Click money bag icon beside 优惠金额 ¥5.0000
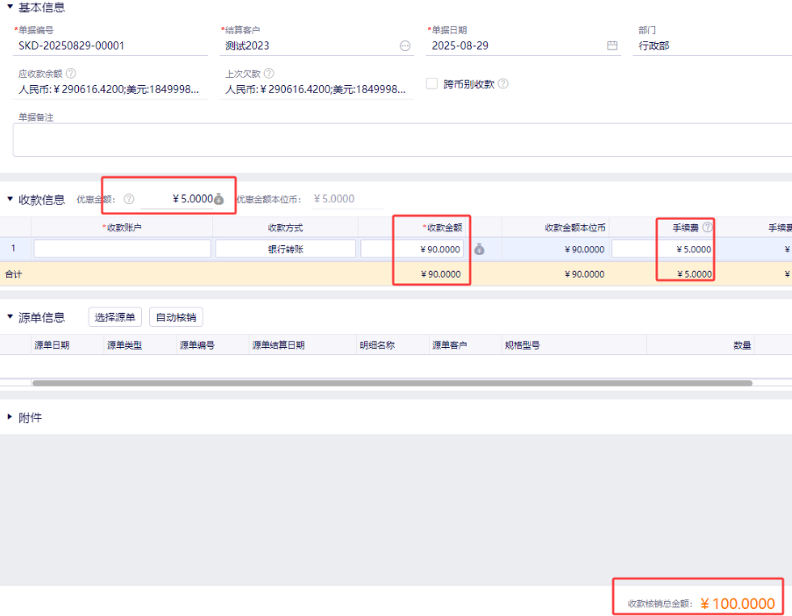792x616 pixels. [218, 199]
